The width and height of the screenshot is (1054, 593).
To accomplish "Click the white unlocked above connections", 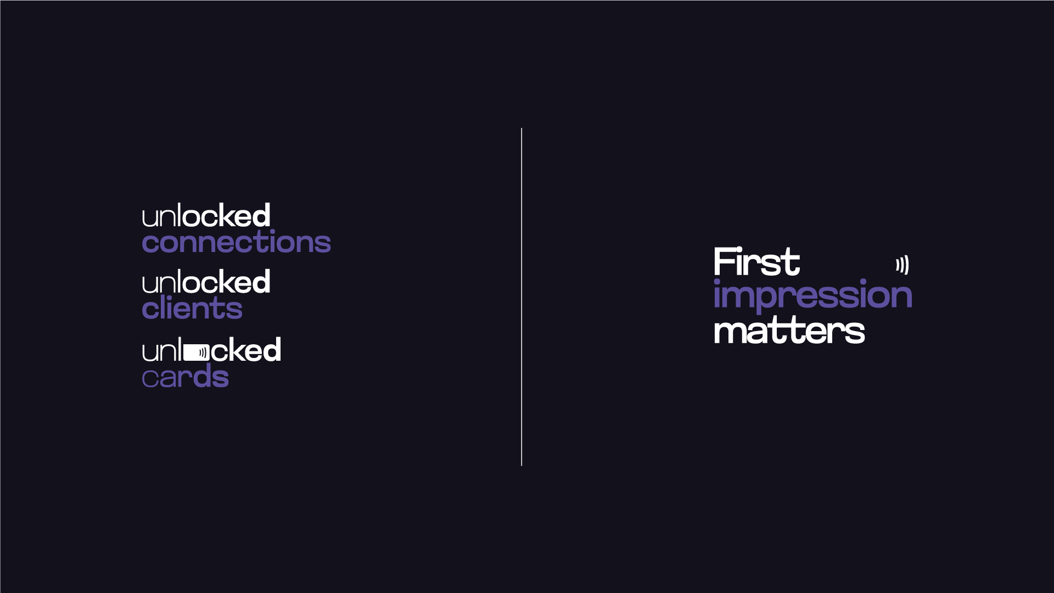I will [x=206, y=215].
